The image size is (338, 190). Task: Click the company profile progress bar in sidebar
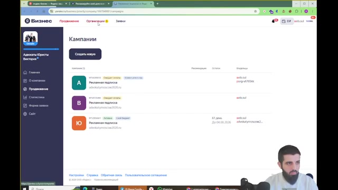[x=41, y=49]
